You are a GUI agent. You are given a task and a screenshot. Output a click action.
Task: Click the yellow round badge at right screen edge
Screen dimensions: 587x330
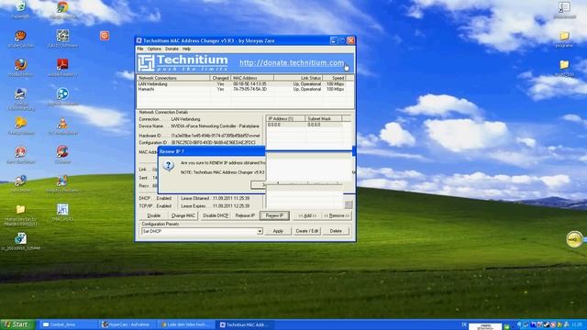(x=574, y=239)
